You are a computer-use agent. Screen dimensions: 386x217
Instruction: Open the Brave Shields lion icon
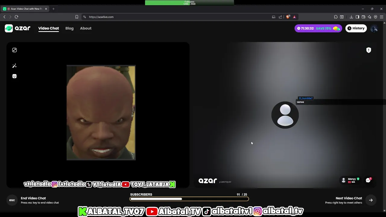pos(288,17)
